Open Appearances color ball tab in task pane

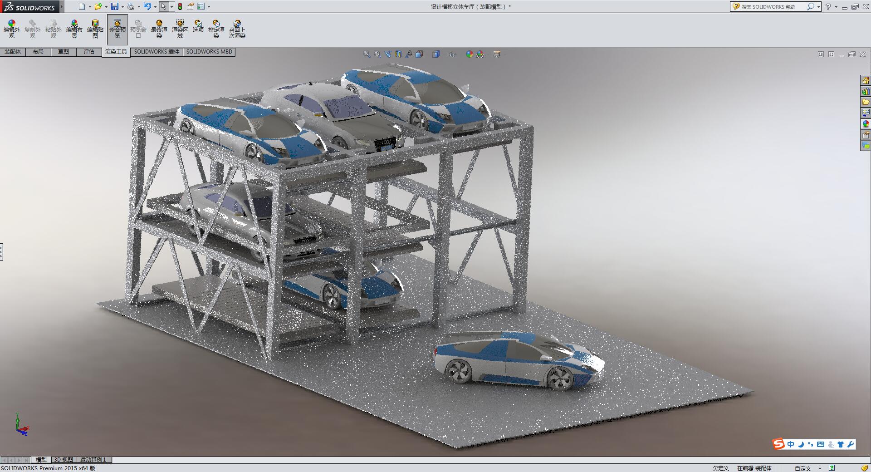click(866, 124)
